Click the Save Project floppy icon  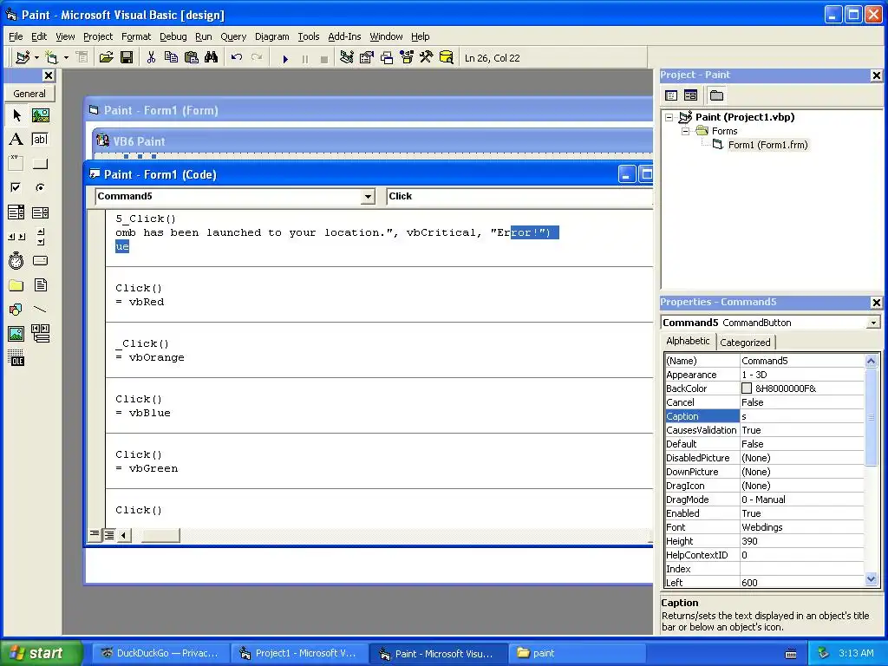coord(127,58)
